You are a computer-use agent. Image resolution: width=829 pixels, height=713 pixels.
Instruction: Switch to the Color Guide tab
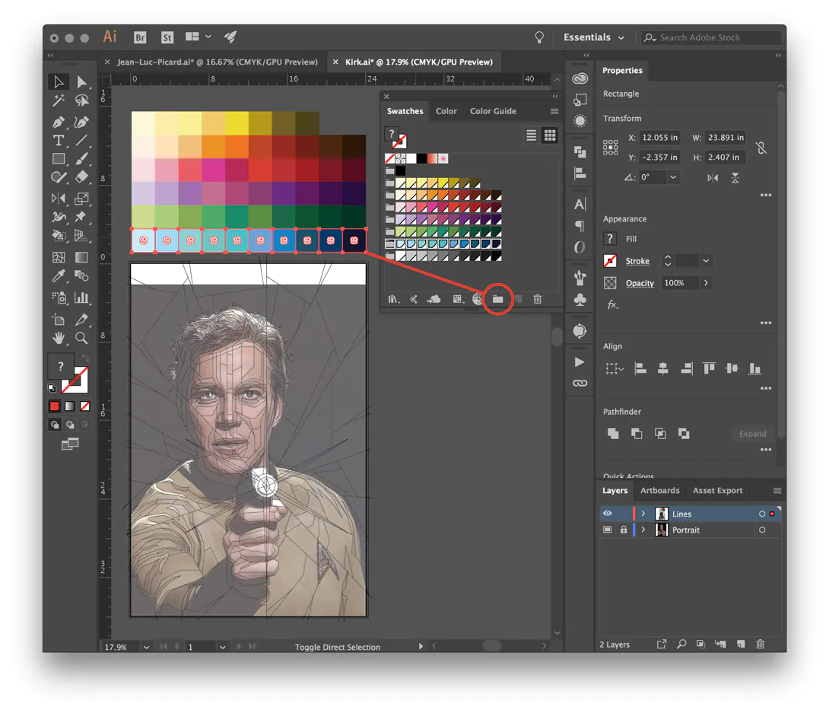(x=493, y=111)
